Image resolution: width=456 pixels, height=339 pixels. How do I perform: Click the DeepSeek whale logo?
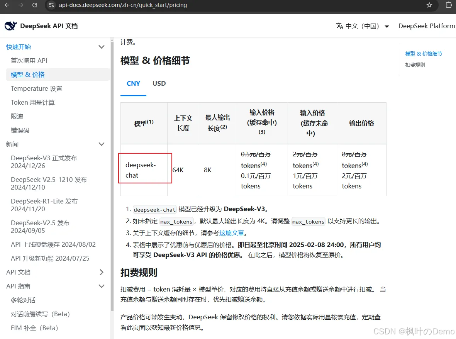[x=11, y=26]
